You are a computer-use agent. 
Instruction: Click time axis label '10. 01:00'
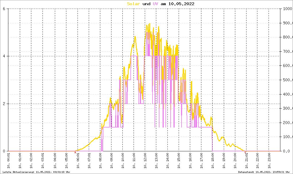click(20, 161)
